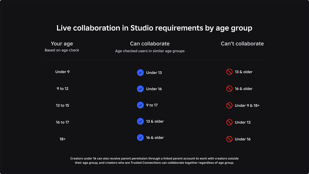Select the Under 9 age row label
309x174 pixels.
(x=62, y=72)
